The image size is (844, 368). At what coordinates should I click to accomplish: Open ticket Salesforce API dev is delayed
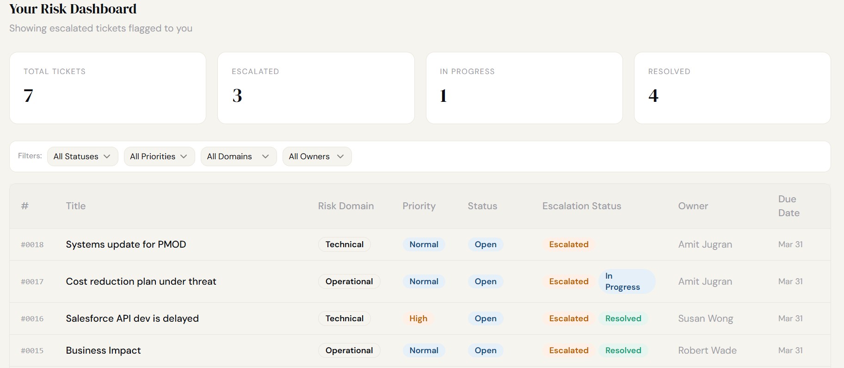tap(132, 318)
